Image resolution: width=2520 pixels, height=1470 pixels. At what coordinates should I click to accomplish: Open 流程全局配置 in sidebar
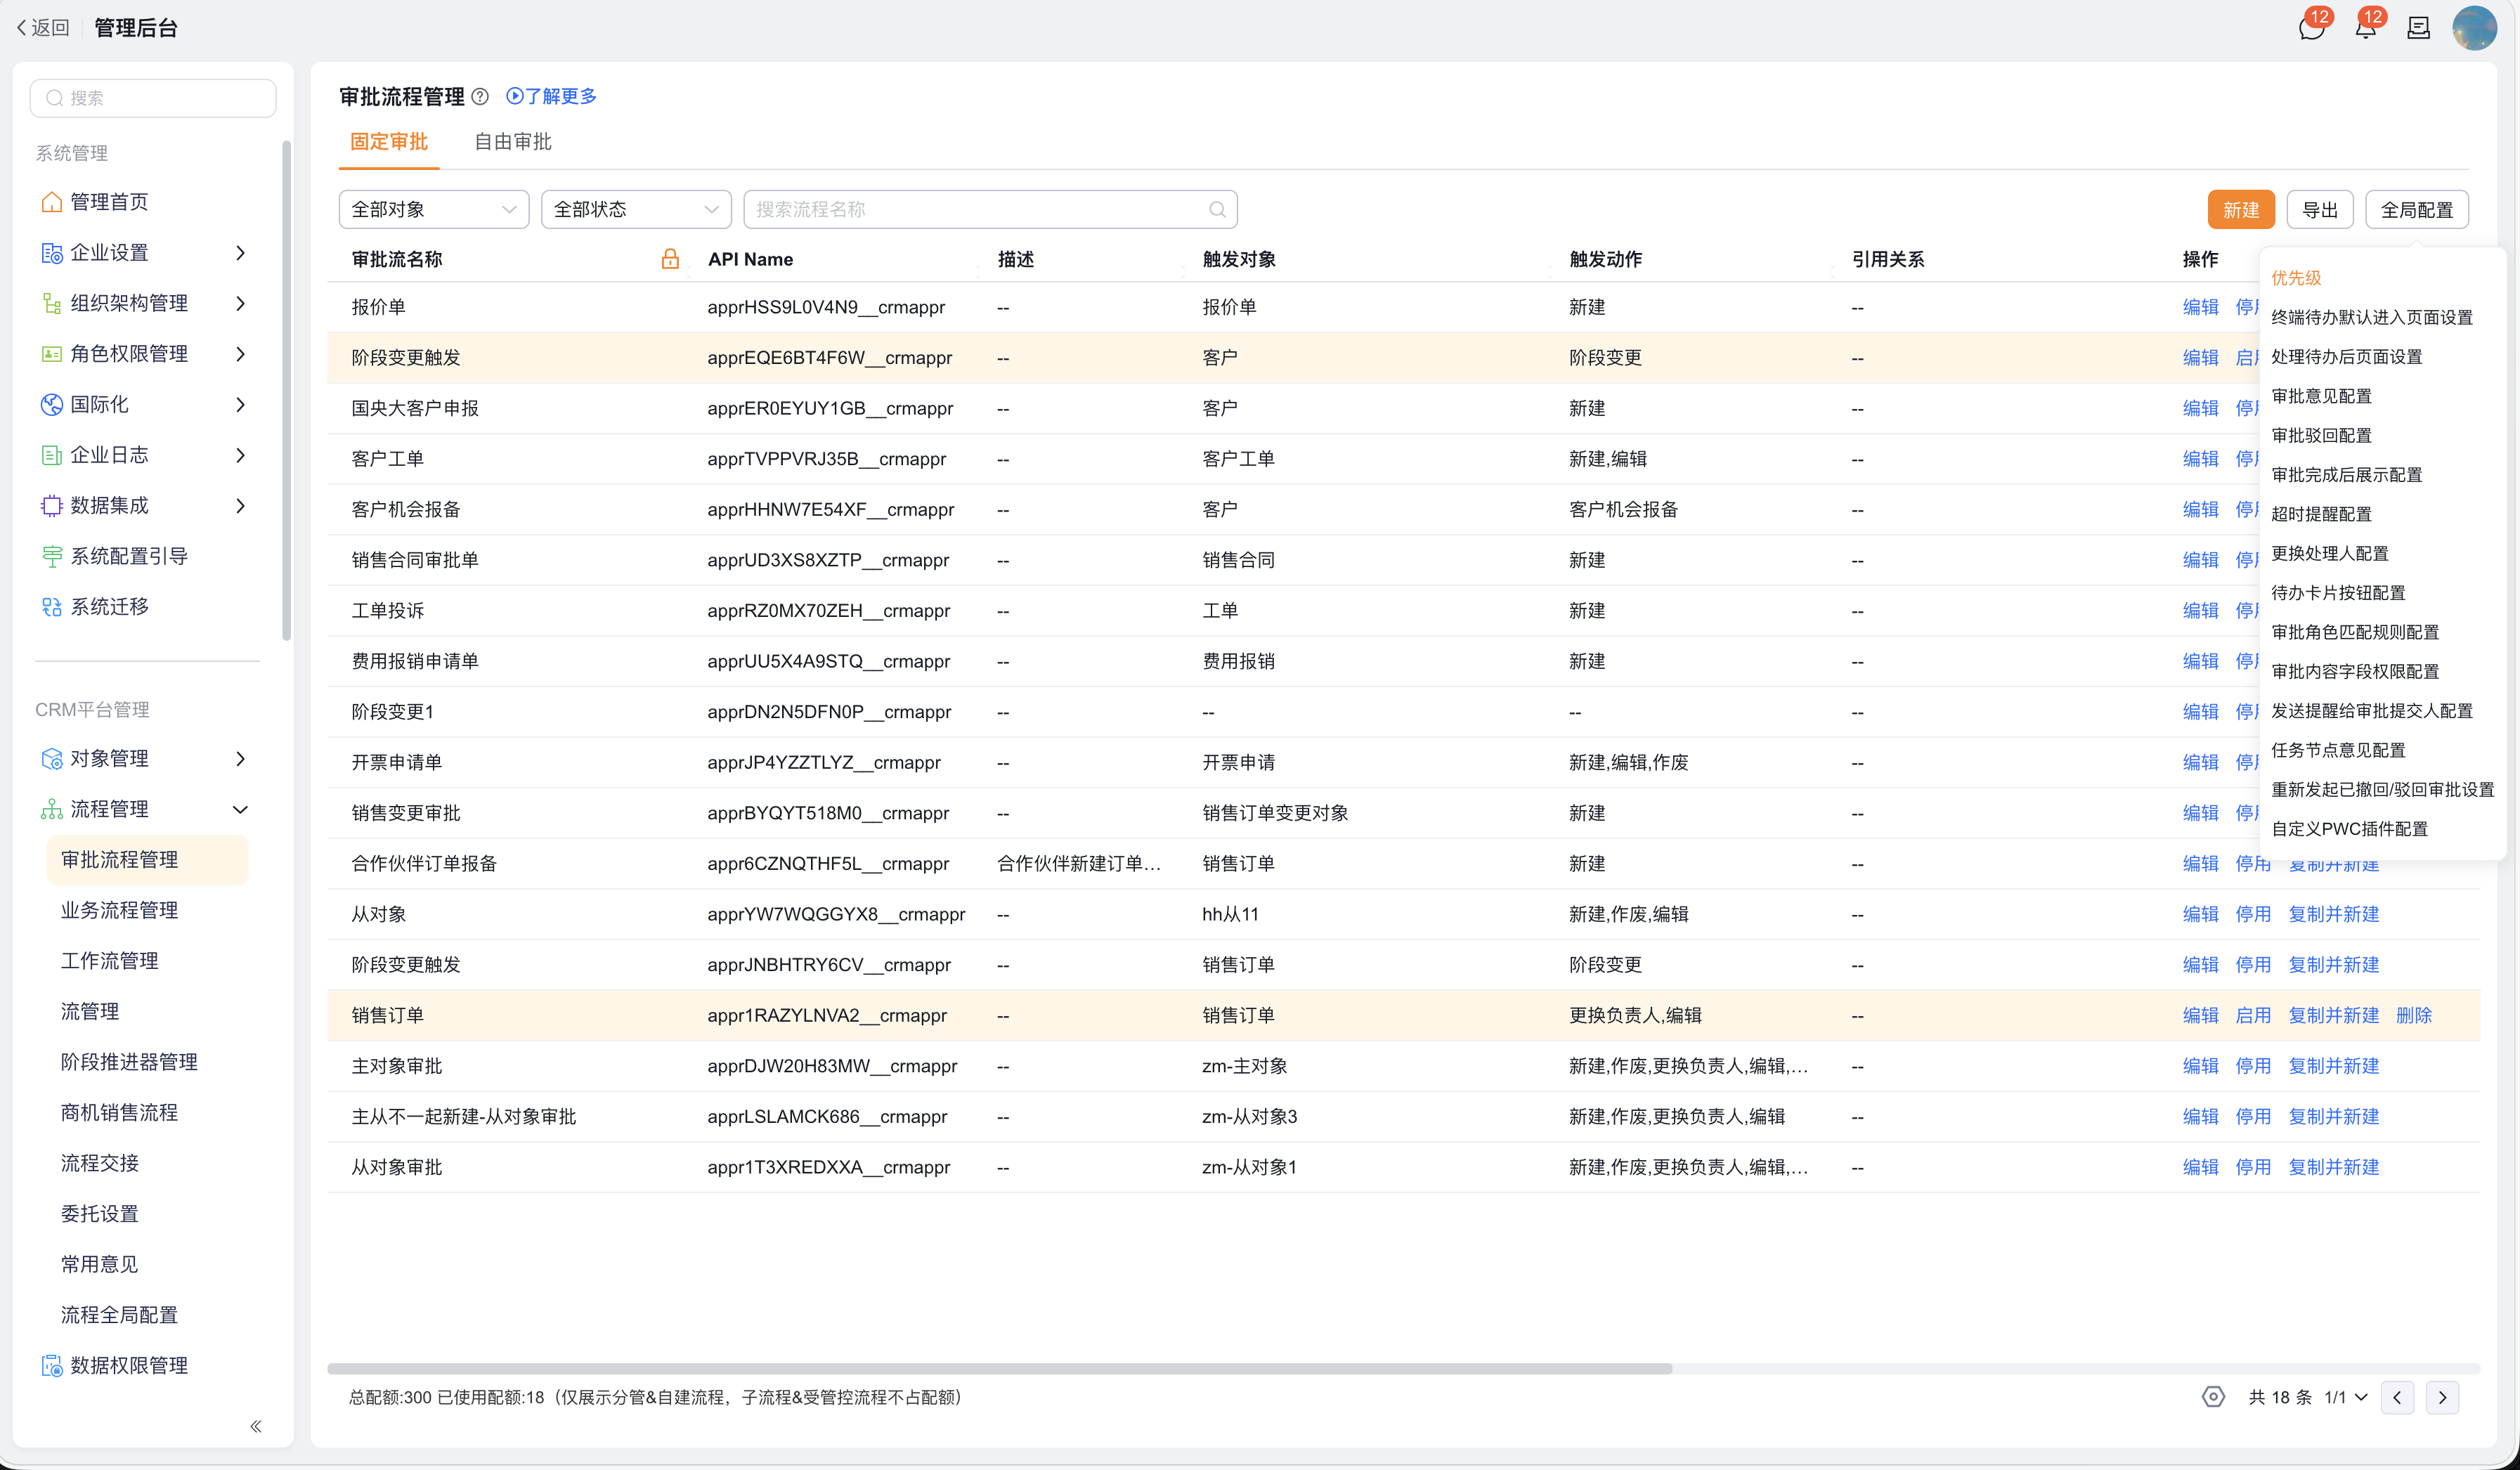[x=119, y=1315]
